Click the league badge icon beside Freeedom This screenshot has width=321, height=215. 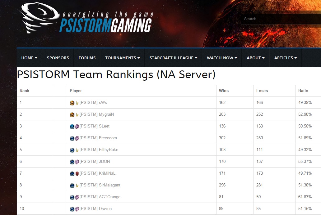tap(72, 138)
